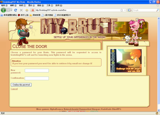Viewport: 160px width, 115px height.
Task: Open the KadoKado footer link
Action: 106,109
